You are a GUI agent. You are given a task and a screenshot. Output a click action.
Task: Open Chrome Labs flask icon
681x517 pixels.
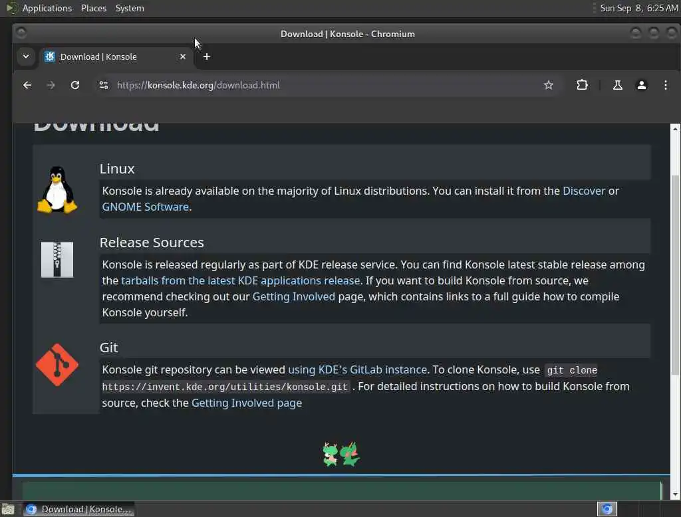tap(617, 85)
